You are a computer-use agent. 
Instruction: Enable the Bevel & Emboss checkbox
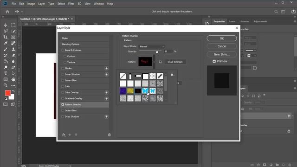pos(63,51)
